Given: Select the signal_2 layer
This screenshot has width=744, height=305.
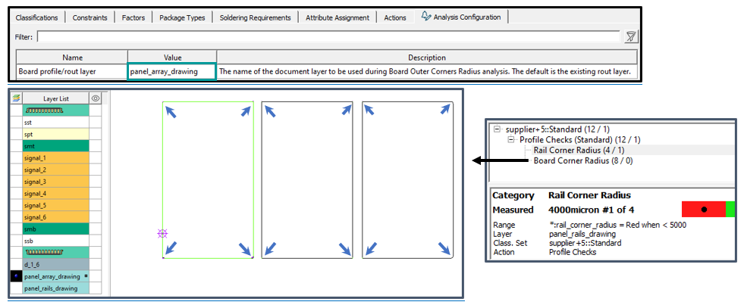Looking at the screenshot, I should tap(55, 170).
